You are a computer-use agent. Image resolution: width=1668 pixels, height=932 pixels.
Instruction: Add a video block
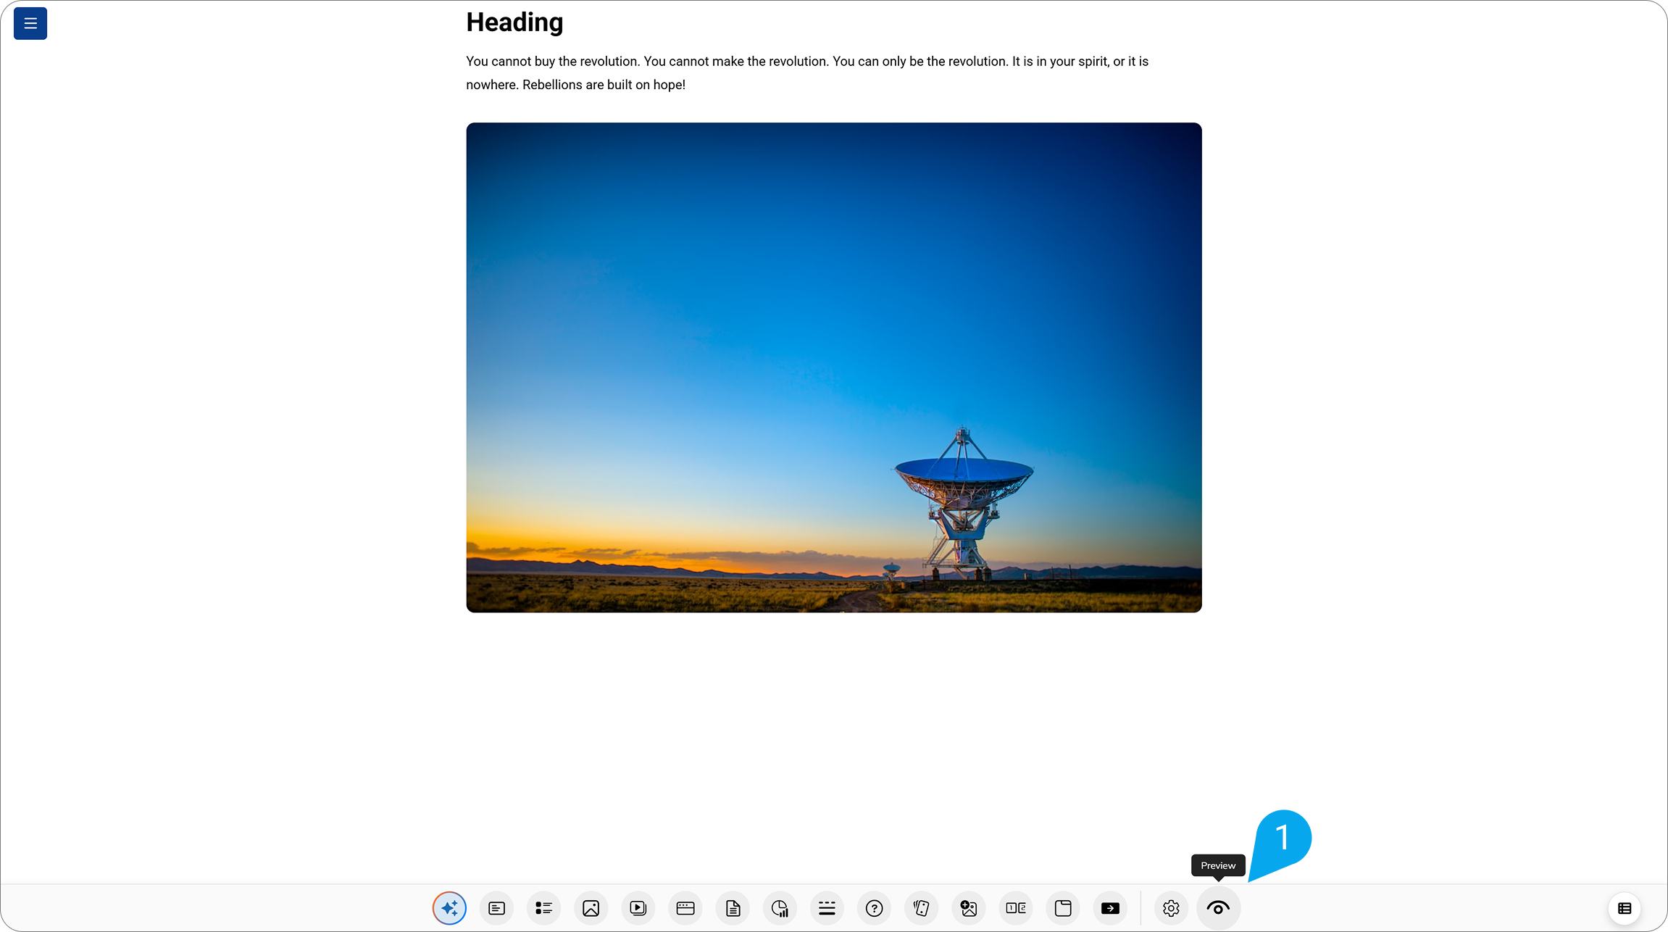coord(638,908)
